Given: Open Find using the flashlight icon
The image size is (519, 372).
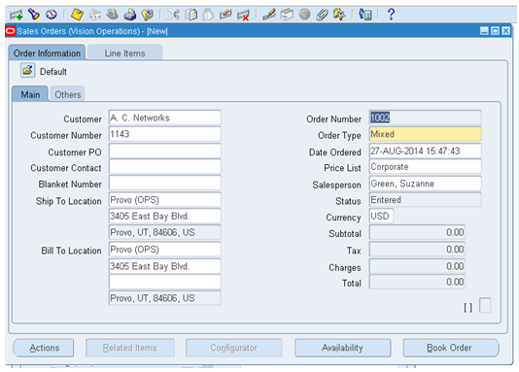Looking at the screenshot, I should tap(33, 15).
